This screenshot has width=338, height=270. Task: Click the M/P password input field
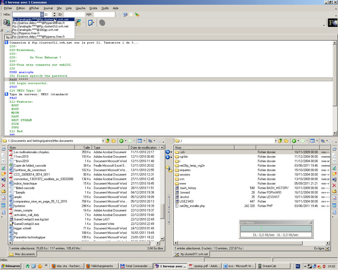[x=104, y=15]
